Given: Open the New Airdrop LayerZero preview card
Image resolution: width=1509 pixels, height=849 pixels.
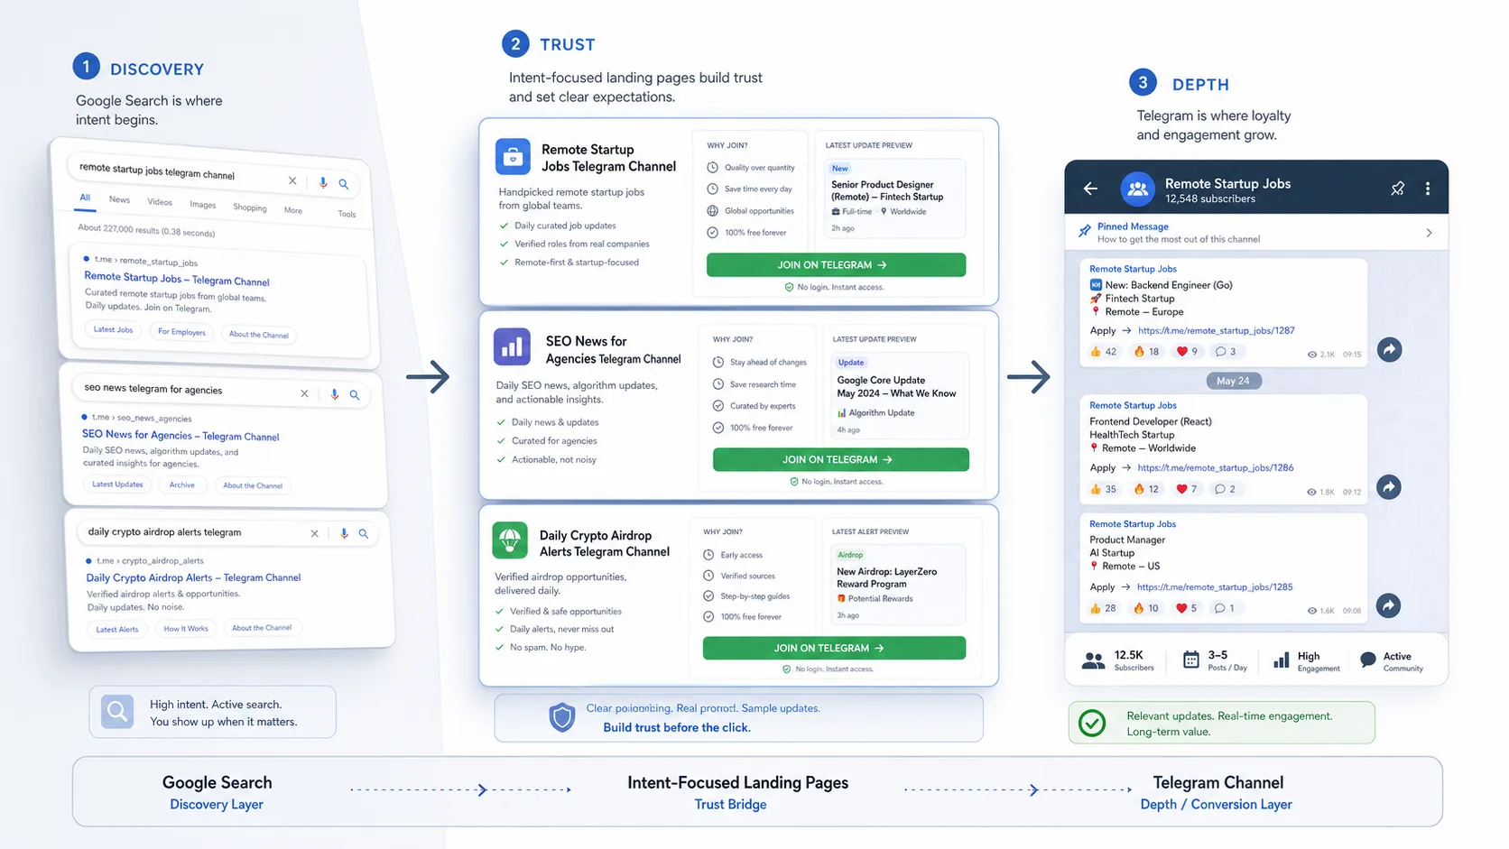Looking at the screenshot, I should point(897,585).
